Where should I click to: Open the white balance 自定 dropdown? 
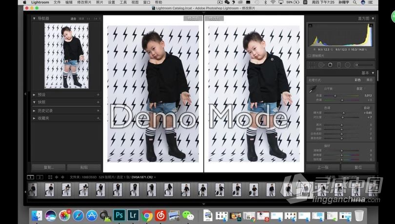(x=360, y=89)
